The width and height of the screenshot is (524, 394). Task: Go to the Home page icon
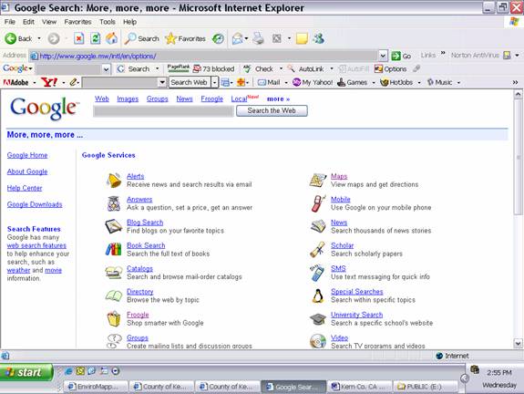(x=111, y=39)
